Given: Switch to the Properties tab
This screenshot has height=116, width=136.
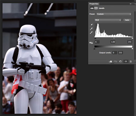Looking at the screenshot, I should [94, 4].
